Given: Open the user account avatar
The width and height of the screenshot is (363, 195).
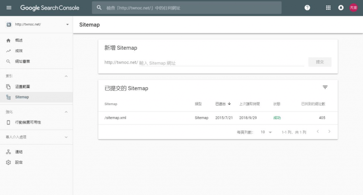Looking at the screenshot, I should click(x=353, y=8).
